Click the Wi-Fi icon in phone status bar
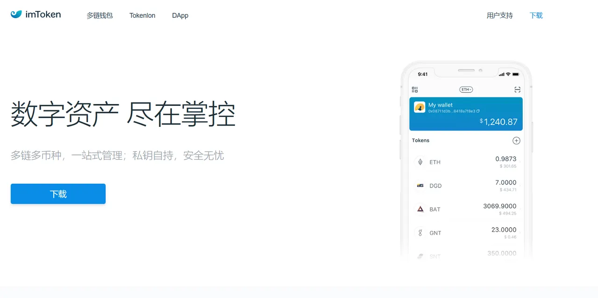The height and width of the screenshot is (298, 598). [x=508, y=74]
